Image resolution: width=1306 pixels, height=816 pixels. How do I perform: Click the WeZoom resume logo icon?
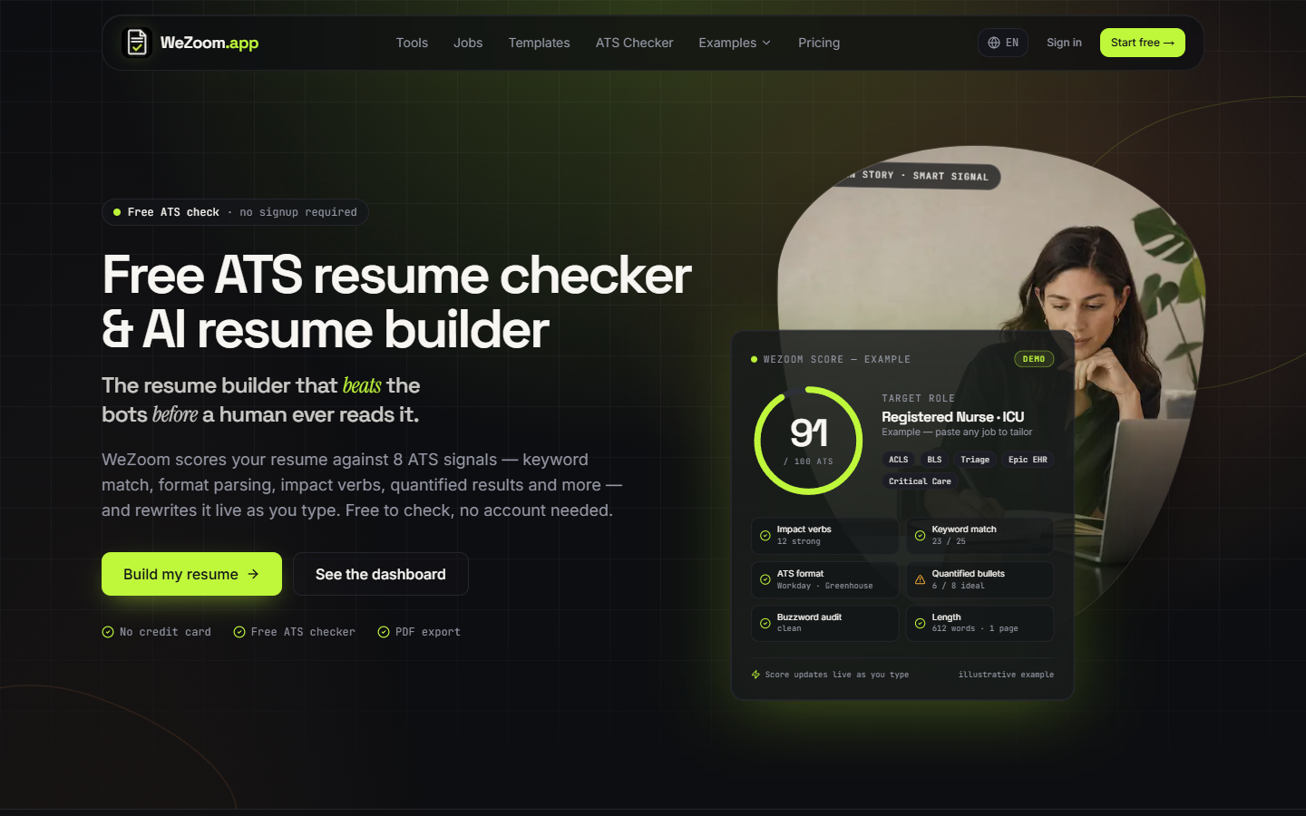click(137, 43)
